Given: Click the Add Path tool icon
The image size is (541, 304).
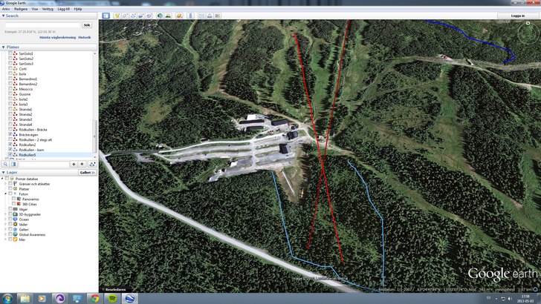Looking at the screenshot, I should pos(134,15).
